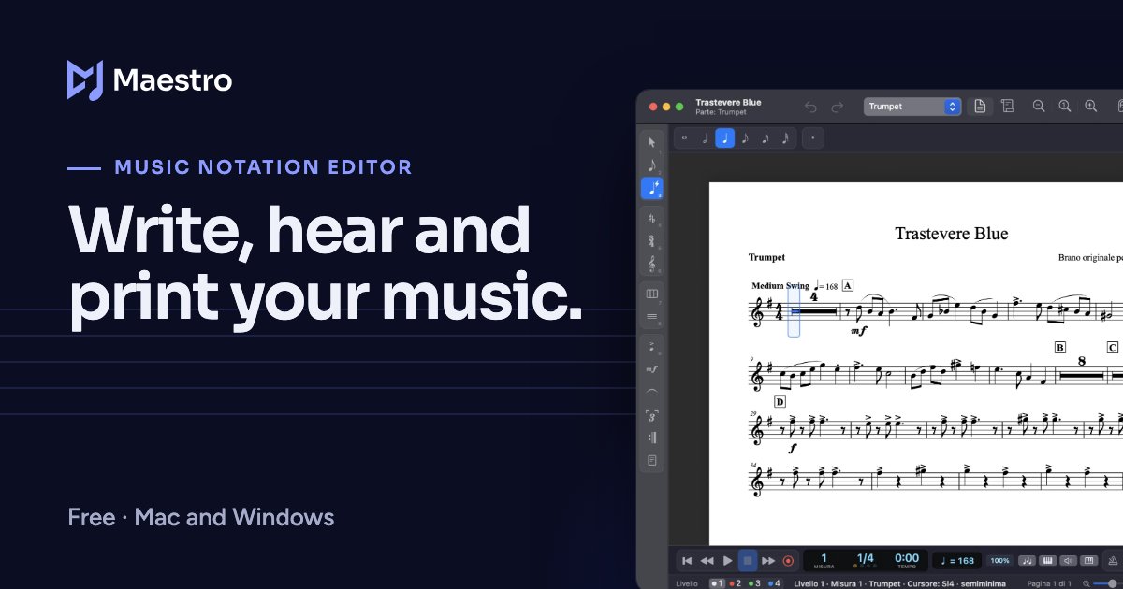
Task: Toggle the dotted note button
Action: [813, 138]
